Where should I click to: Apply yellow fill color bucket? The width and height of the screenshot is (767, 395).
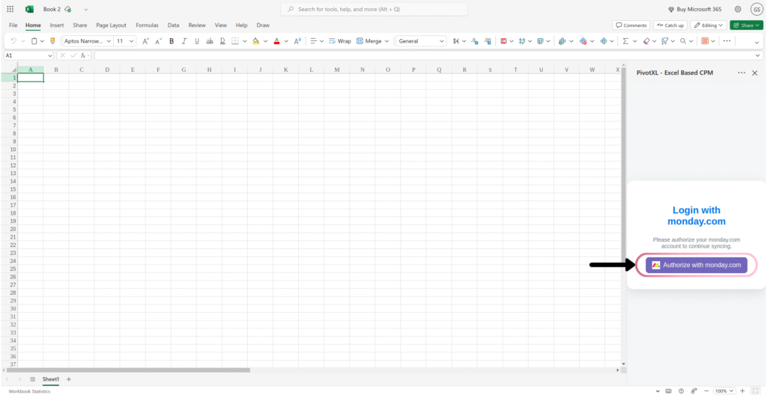pos(255,41)
